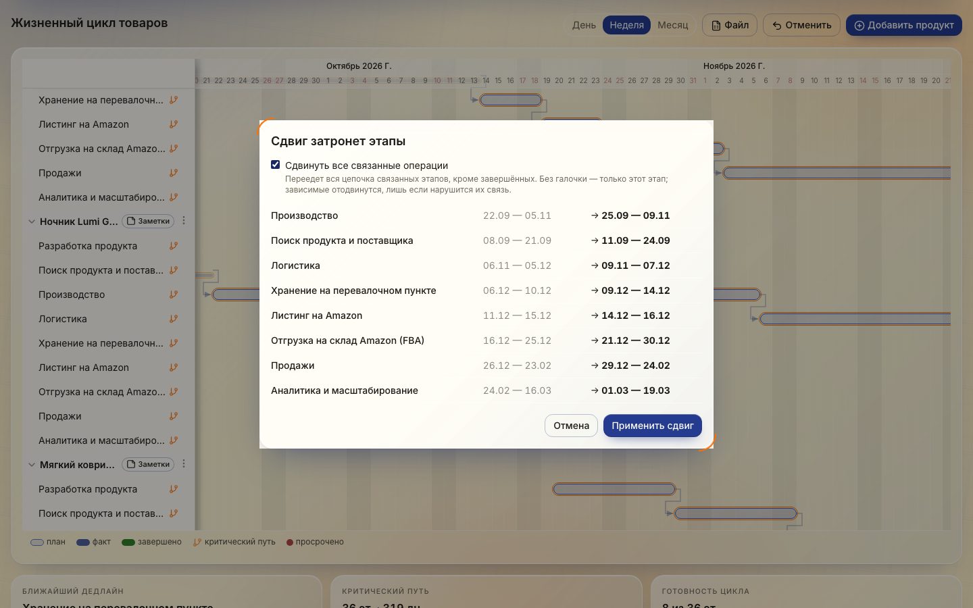Click Добавить продукт button
973x608 pixels.
click(904, 25)
